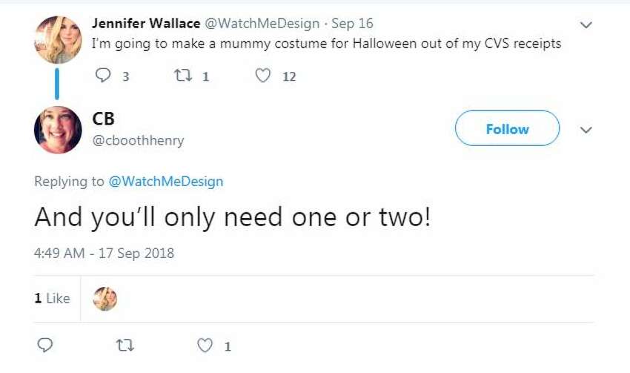The image size is (630, 373).
Task: Like Jennifer Wallace's tweet with heart icon
Action: tap(263, 76)
